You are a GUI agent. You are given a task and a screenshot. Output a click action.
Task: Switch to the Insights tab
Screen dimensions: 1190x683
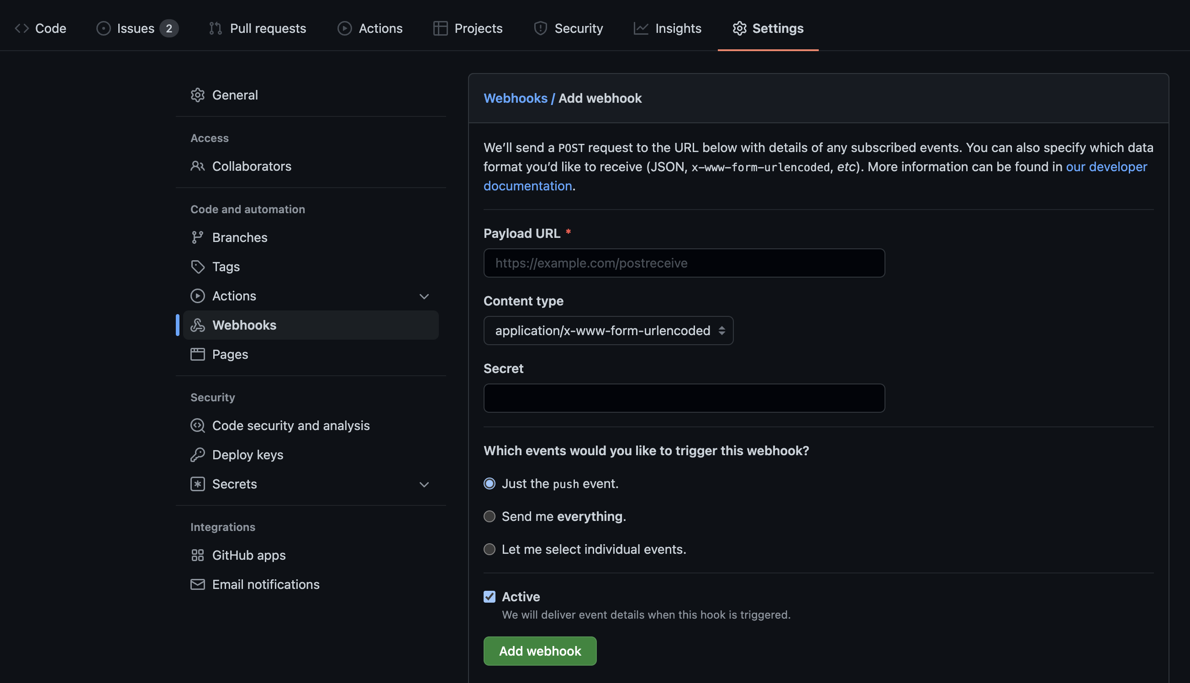click(x=667, y=28)
